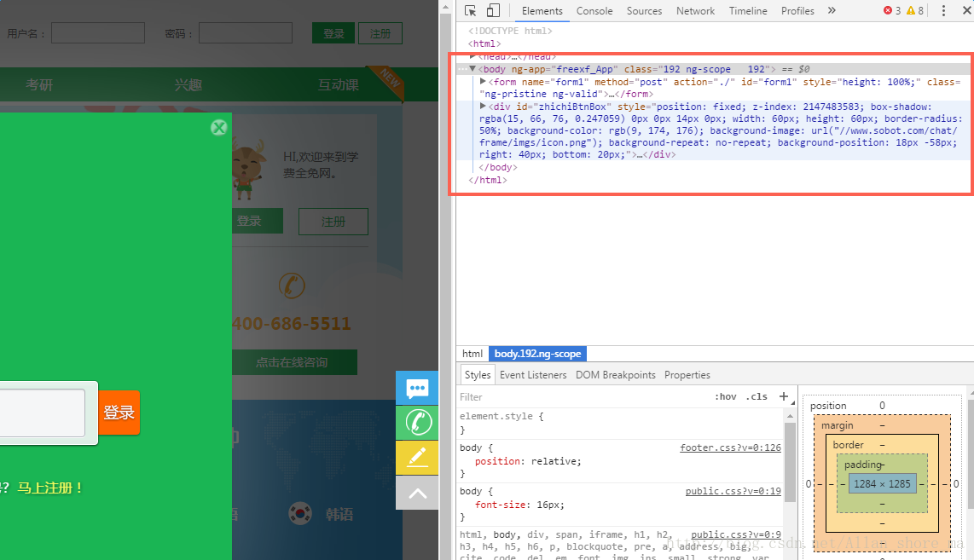This screenshot has height=560, width=974.
Task: Open the Timeline tab
Action: click(748, 10)
